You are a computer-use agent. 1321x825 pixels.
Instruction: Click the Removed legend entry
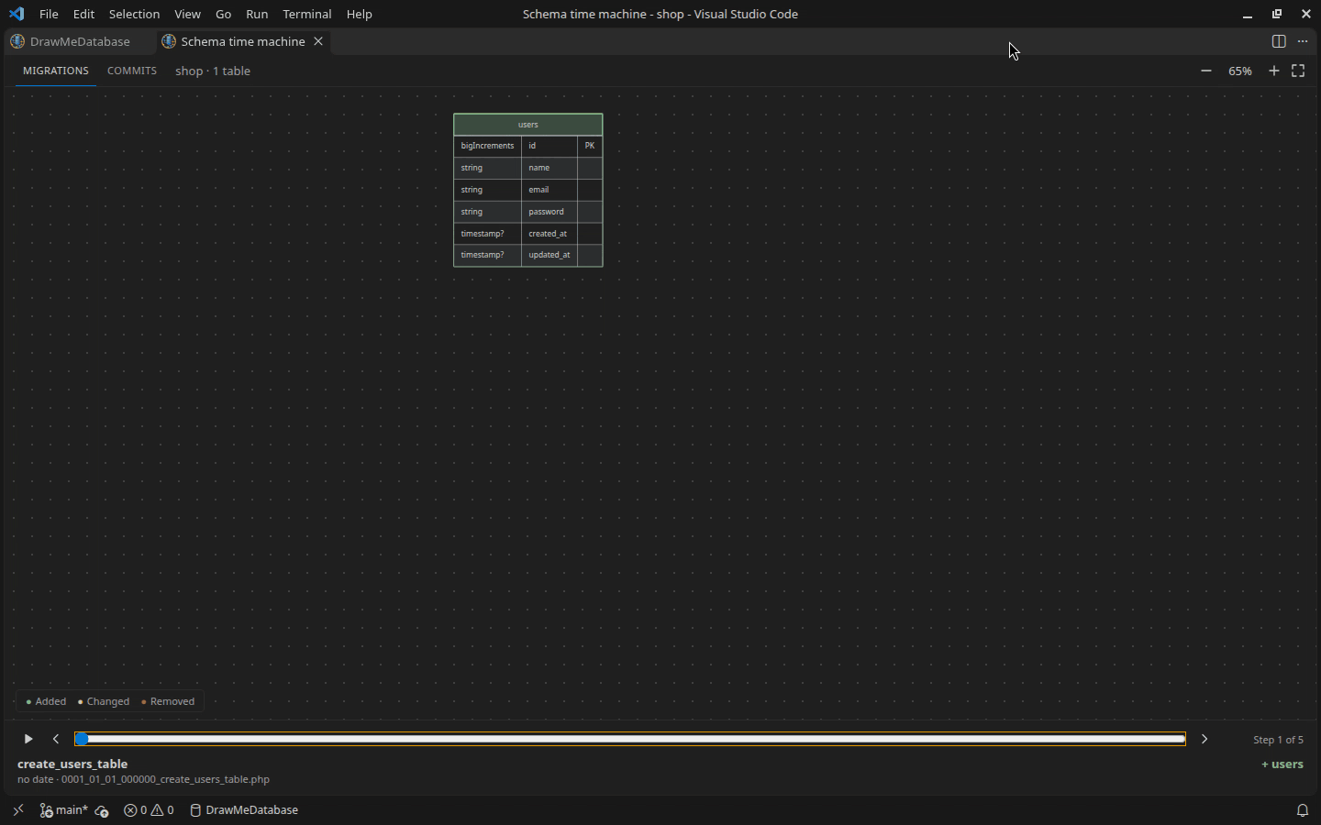(x=168, y=701)
